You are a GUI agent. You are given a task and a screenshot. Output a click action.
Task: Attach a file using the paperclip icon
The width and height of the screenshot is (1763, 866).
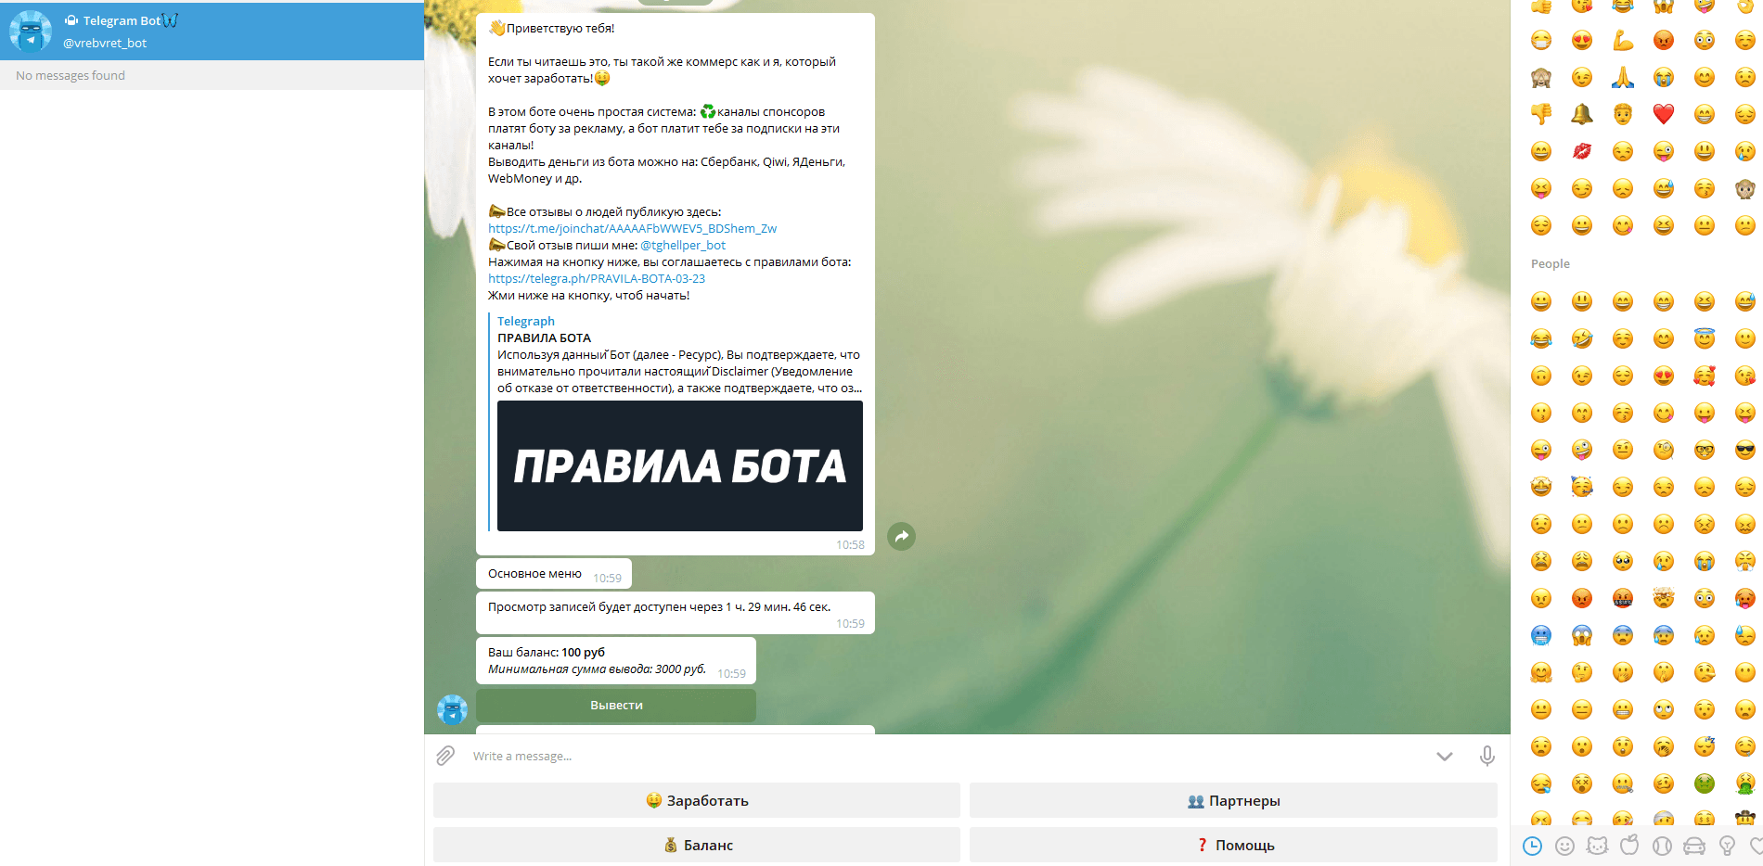446,756
